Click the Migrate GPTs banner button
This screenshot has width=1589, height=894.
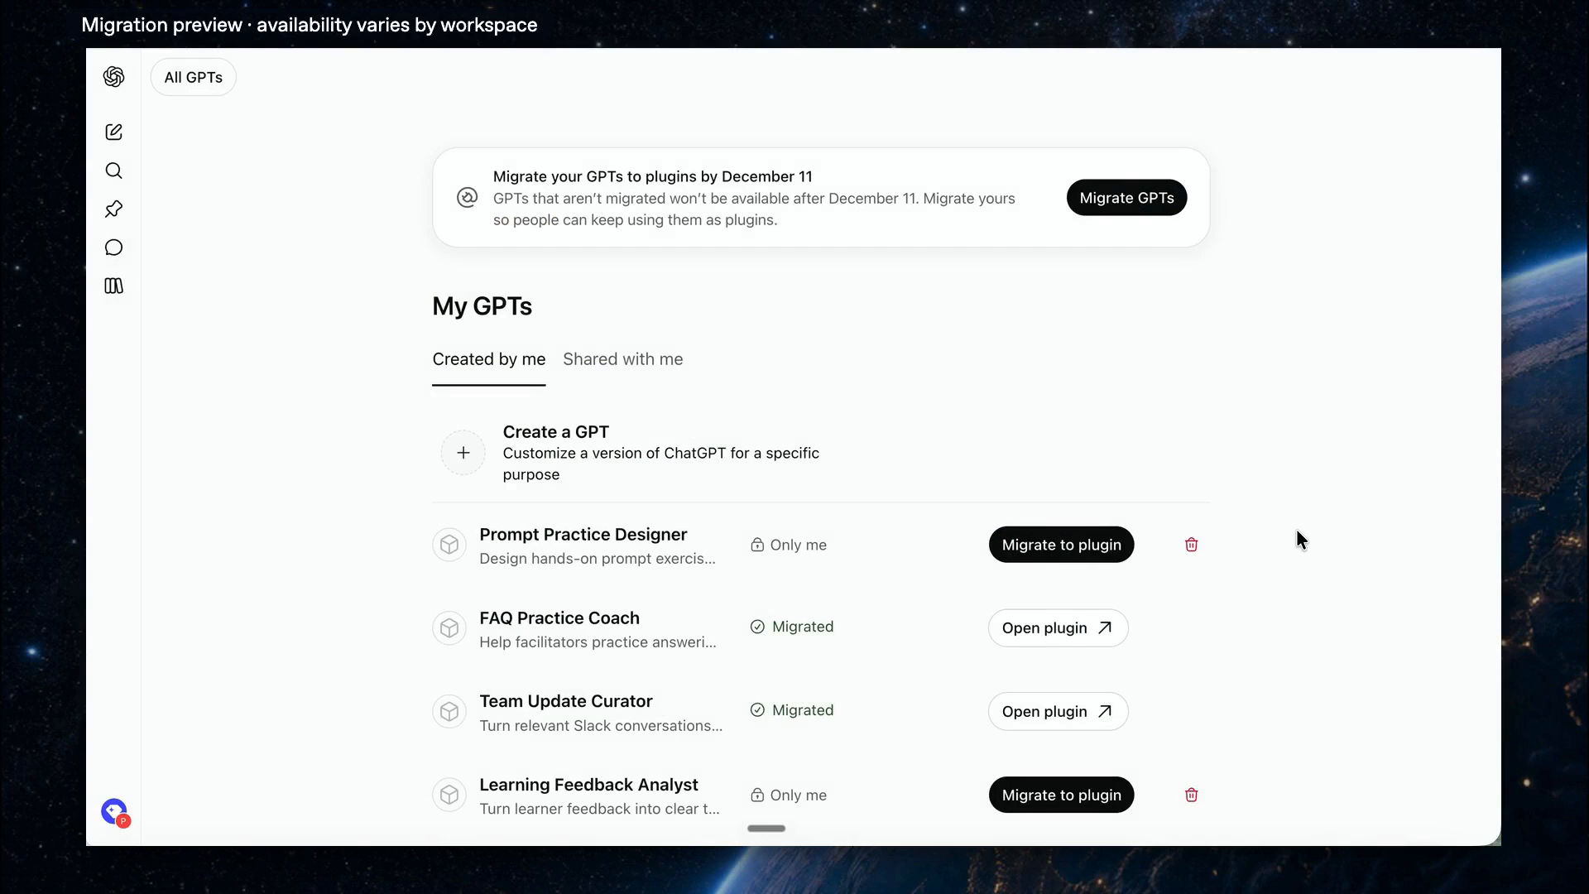coord(1126,198)
